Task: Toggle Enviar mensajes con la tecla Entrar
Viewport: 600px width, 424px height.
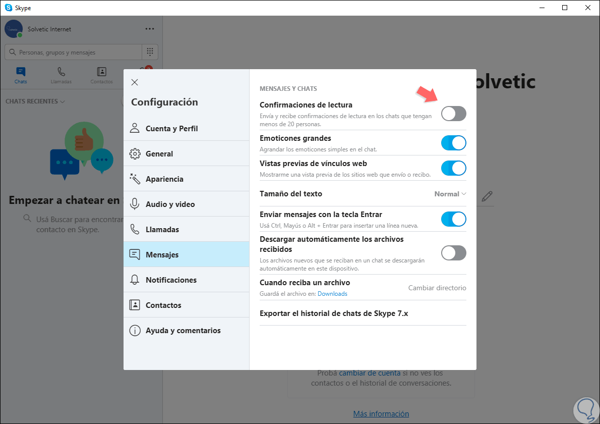Action: click(x=453, y=219)
